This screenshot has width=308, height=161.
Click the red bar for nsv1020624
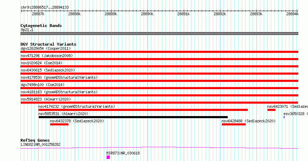pos(159,66)
